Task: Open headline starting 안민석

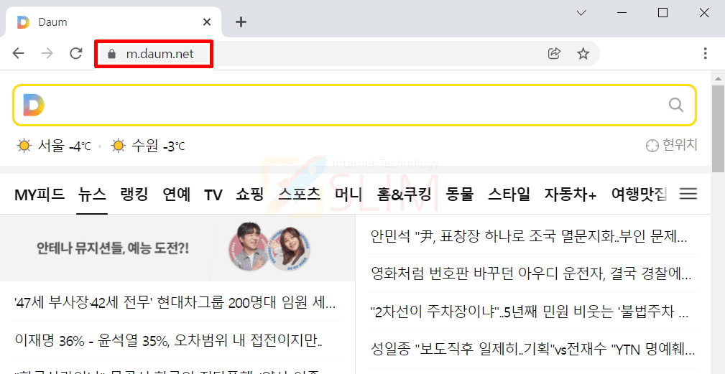Action: click(x=529, y=236)
